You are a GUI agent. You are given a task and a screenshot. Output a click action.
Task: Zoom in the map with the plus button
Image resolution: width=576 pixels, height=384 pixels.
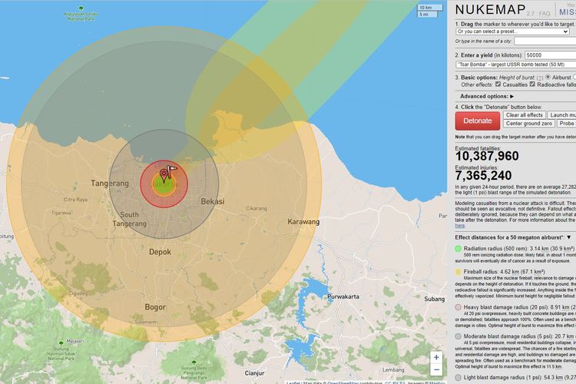click(436, 357)
